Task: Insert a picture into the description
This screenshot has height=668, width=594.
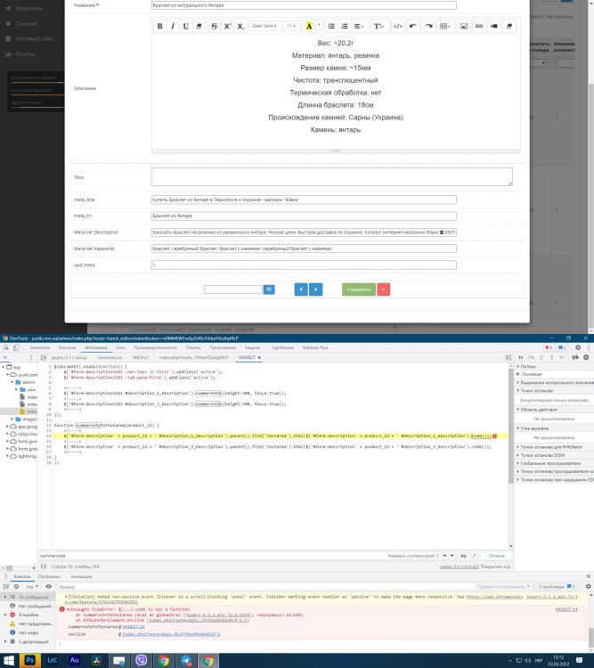Action: point(464,27)
